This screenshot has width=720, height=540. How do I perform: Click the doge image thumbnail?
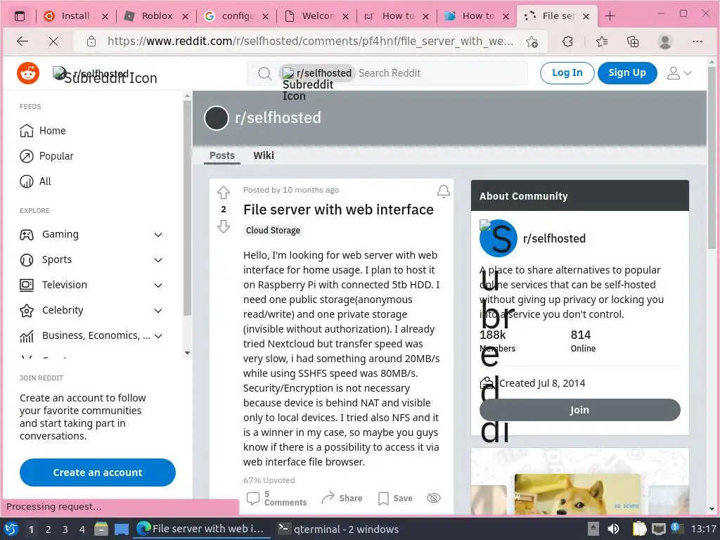coord(577,494)
